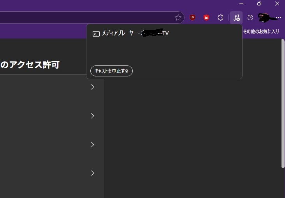Minimize the browser window
The width and height of the screenshot is (285, 198).
(241, 4)
